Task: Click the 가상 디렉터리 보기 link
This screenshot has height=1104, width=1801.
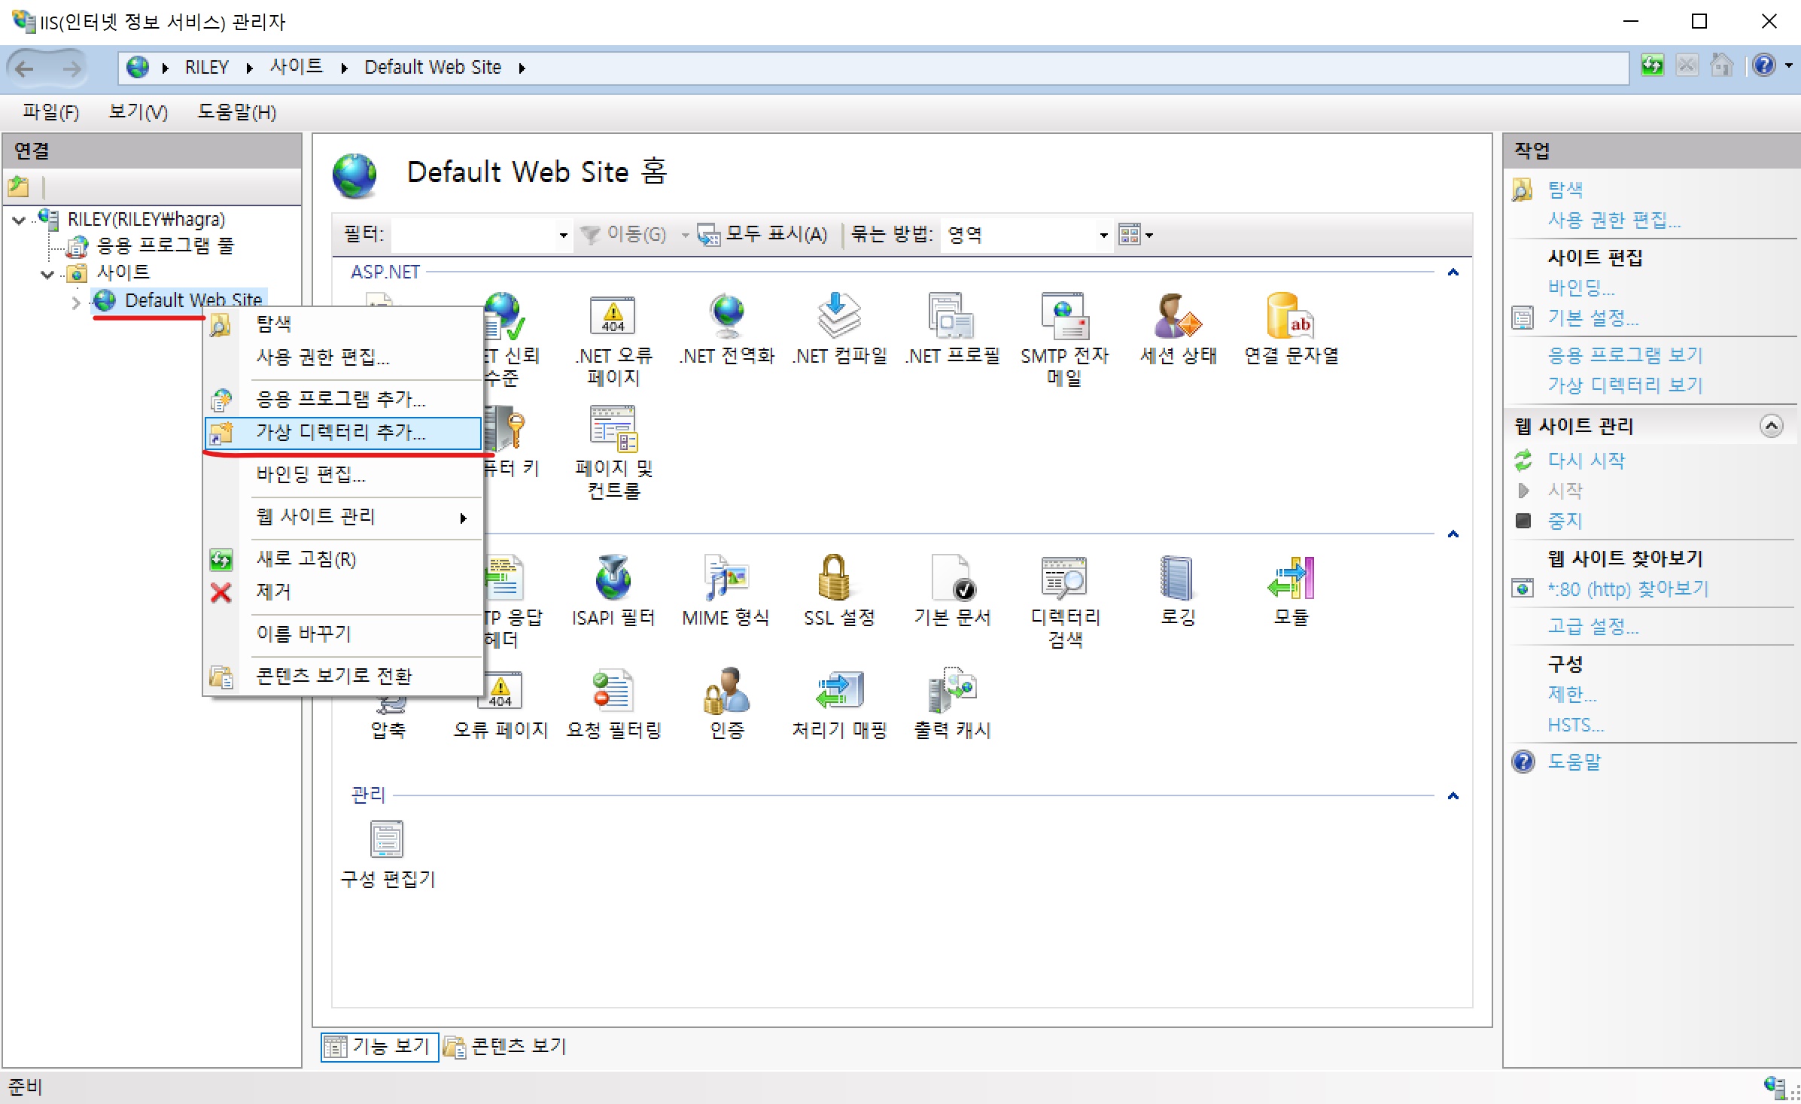Action: 1624,385
